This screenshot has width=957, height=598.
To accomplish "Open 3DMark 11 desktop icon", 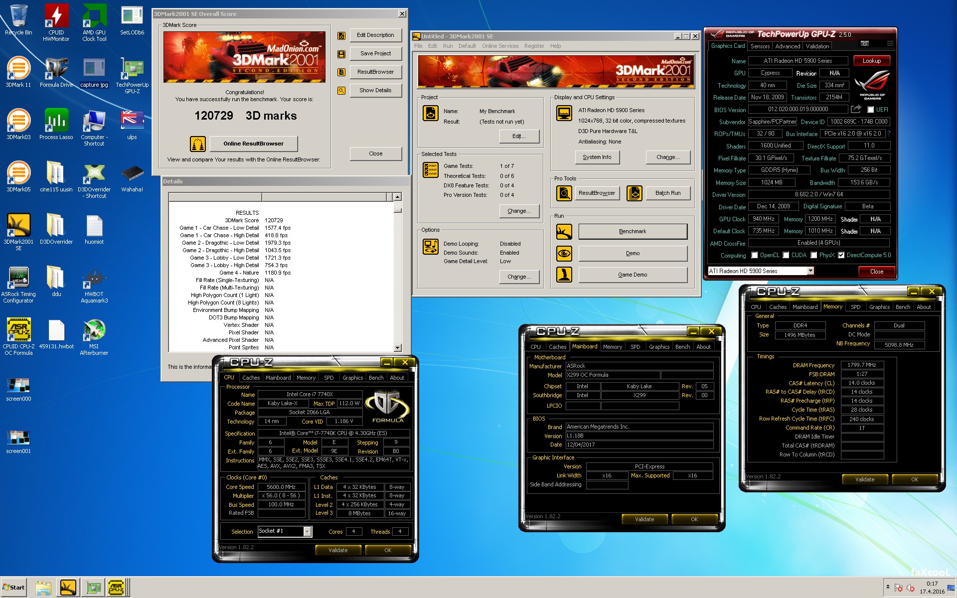I will 18,72.
